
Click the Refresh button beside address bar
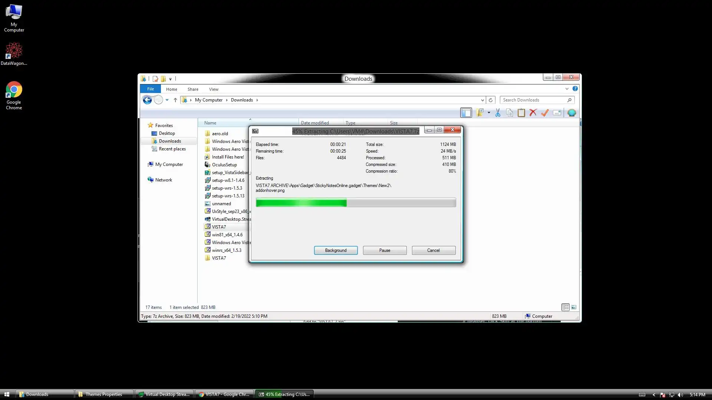tap(491, 100)
